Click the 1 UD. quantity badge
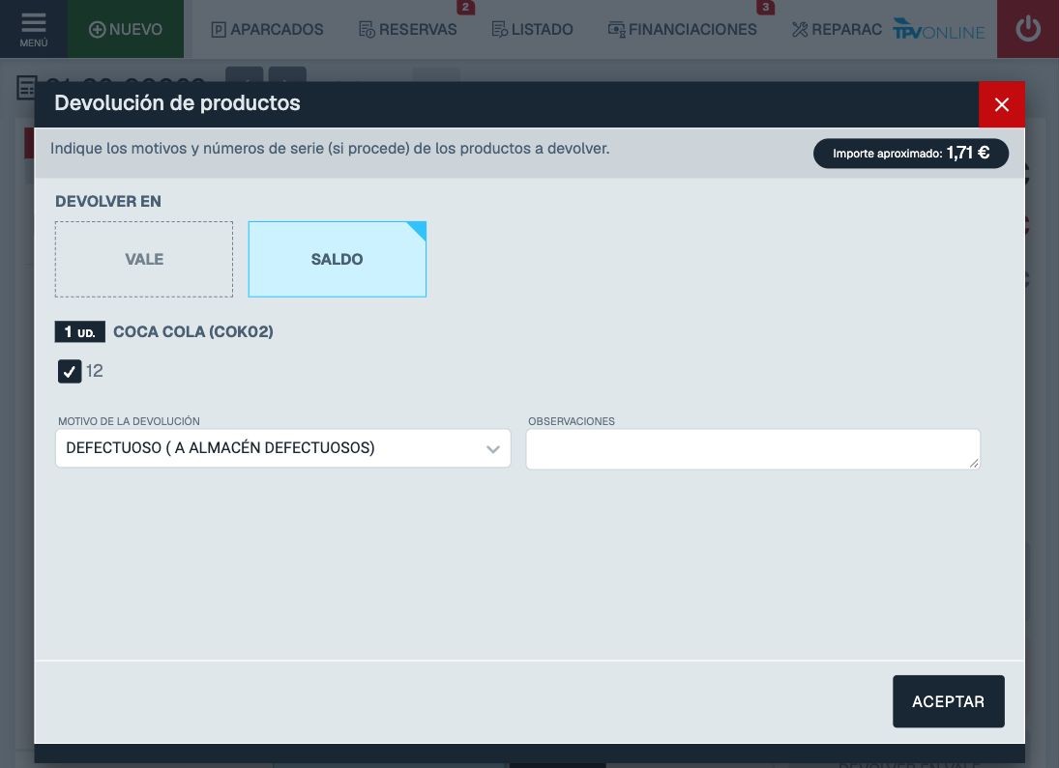 tap(79, 332)
